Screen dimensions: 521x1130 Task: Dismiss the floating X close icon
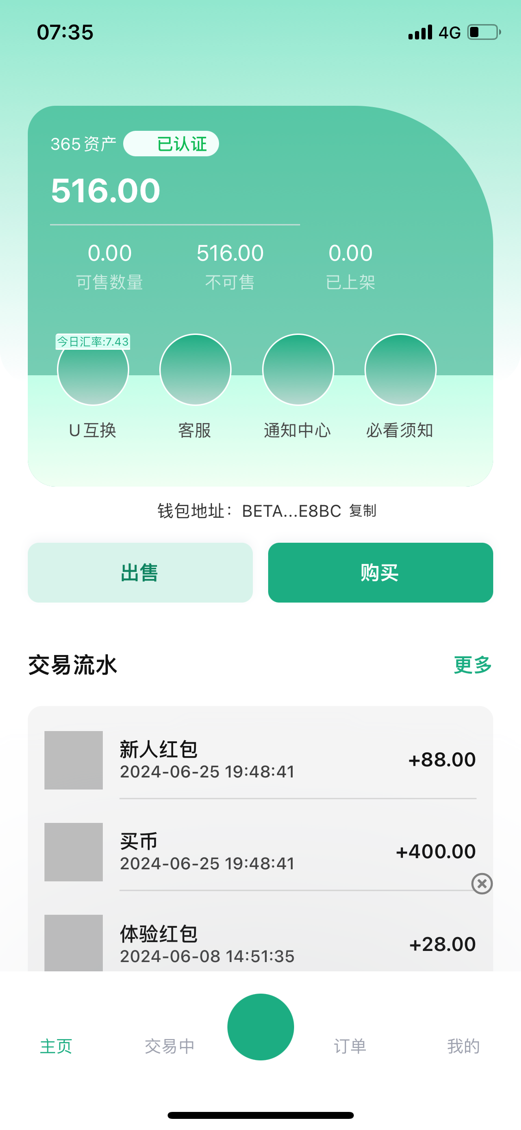coord(482,884)
